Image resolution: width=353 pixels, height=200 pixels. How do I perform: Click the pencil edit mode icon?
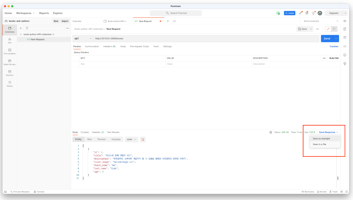[328, 29]
